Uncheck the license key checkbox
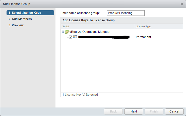 point(70,37)
